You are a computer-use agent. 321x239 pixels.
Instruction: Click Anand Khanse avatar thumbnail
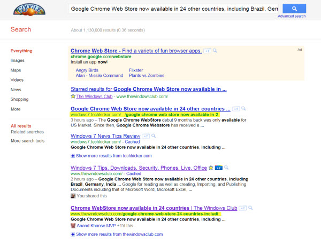tap(73, 226)
